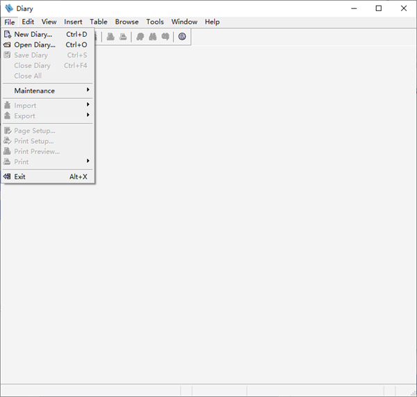Viewport: 417px width, 397px height.
Task: Expand the Maintenance submenu
Action: click(35, 90)
